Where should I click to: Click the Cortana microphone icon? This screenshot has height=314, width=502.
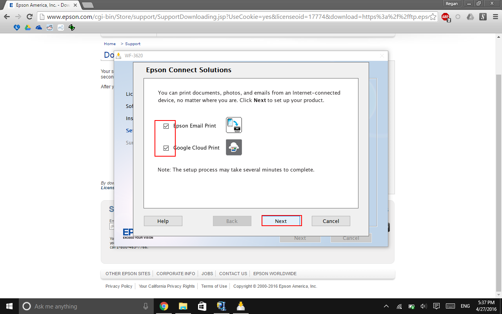coord(146,306)
